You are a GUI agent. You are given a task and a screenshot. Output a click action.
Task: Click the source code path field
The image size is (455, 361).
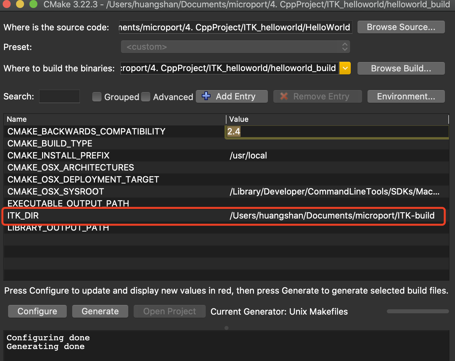[x=235, y=27]
